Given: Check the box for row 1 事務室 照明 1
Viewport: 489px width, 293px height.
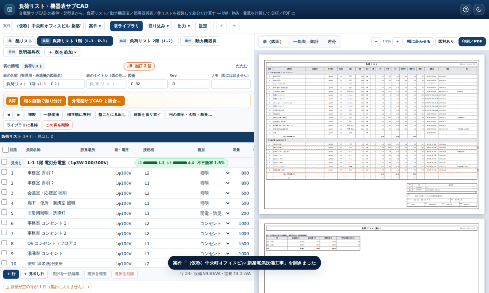Looking at the screenshot, I should point(4,172).
